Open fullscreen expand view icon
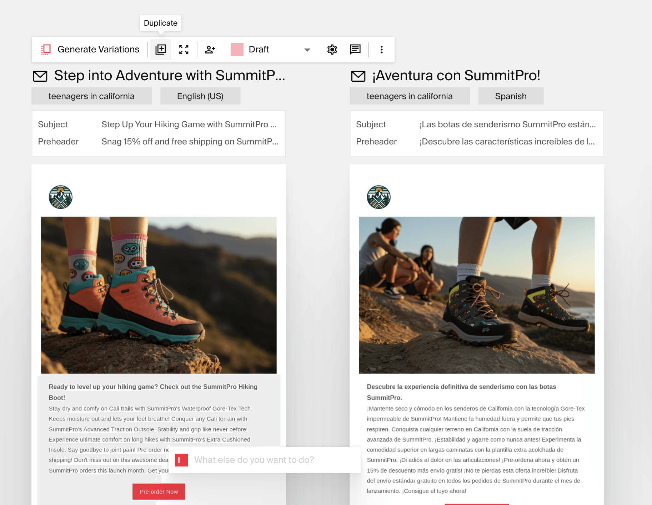 [x=184, y=50]
